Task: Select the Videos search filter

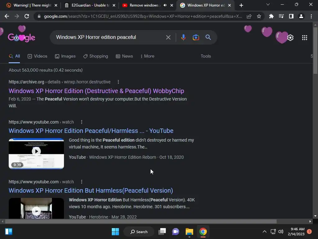Action: [37, 56]
